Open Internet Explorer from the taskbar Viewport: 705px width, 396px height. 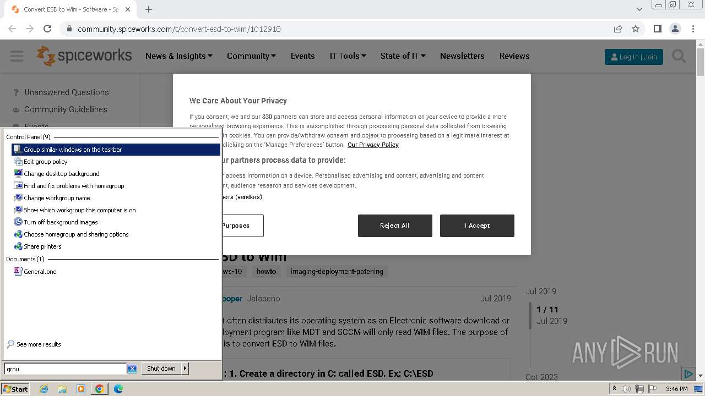(44, 389)
